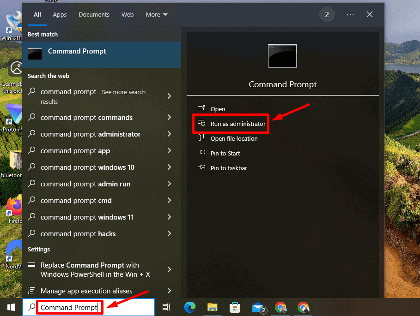Click the Command Prompt icon in best match
The image size is (420, 316).
(35, 54)
